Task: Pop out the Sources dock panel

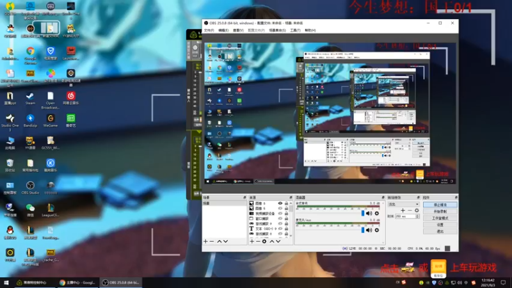Action: click(x=291, y=198)
